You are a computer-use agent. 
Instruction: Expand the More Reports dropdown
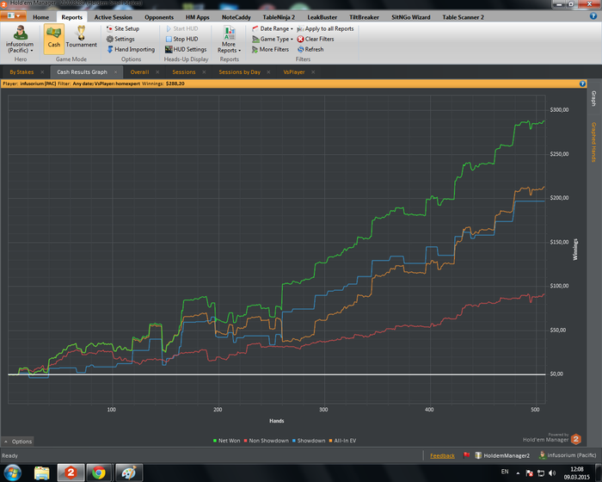[x=229, y=40]
